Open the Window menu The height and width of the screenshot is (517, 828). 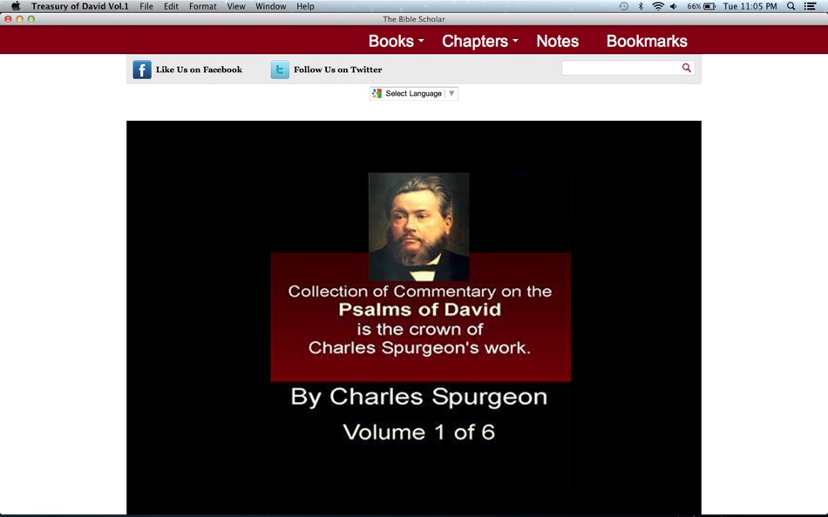(x=271, y=6)
